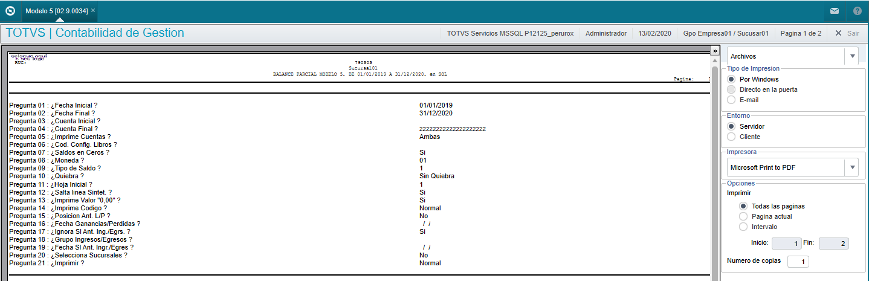This screenshot has height=281, width=869.
Task: Click Gpo Empresa01 / Sucusar01 label
Action: pos(726,33)
